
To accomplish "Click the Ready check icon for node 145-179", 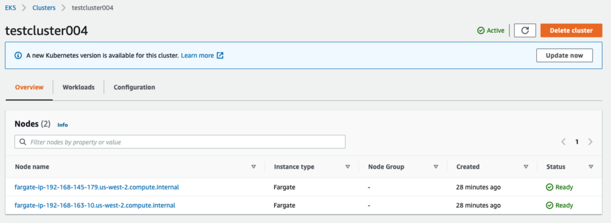I will pyautogui.click(x=550, y=187).
